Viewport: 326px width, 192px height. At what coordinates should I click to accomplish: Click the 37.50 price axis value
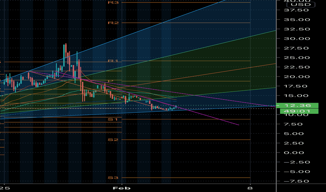(x=296, y=10)
